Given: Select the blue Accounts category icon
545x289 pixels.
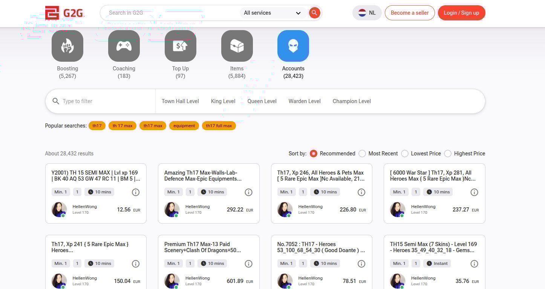Looking at the screenshot, I should pyautogui.click(x=293, y=46).
